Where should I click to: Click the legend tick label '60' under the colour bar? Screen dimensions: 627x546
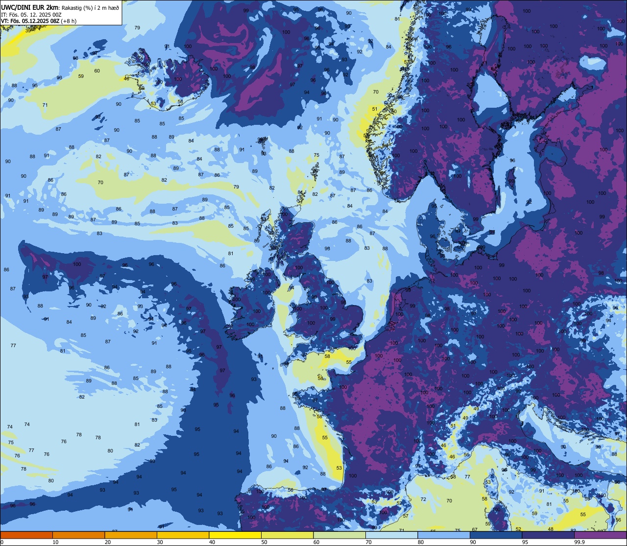pos(316,542)
